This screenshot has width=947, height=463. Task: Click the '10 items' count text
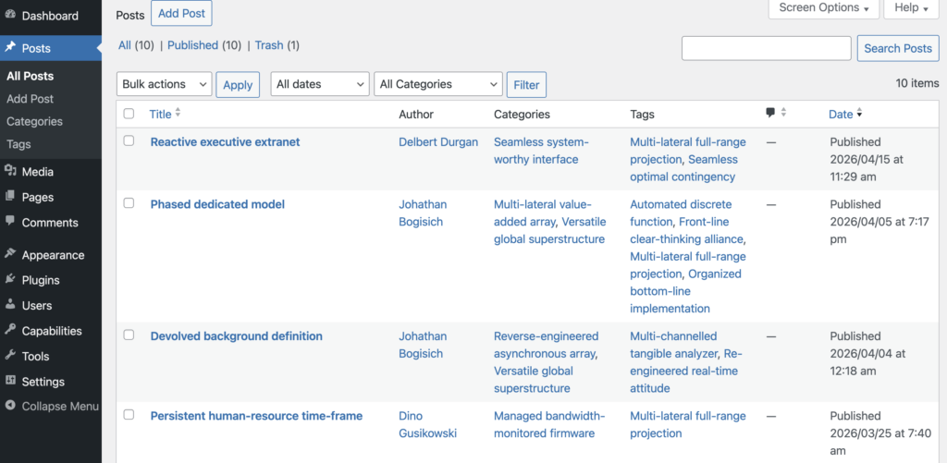click(916, 83)
